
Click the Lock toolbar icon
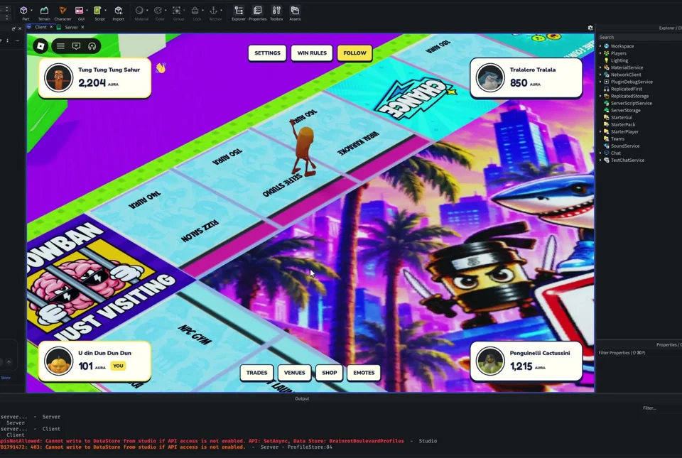click(x=195, y=11)
